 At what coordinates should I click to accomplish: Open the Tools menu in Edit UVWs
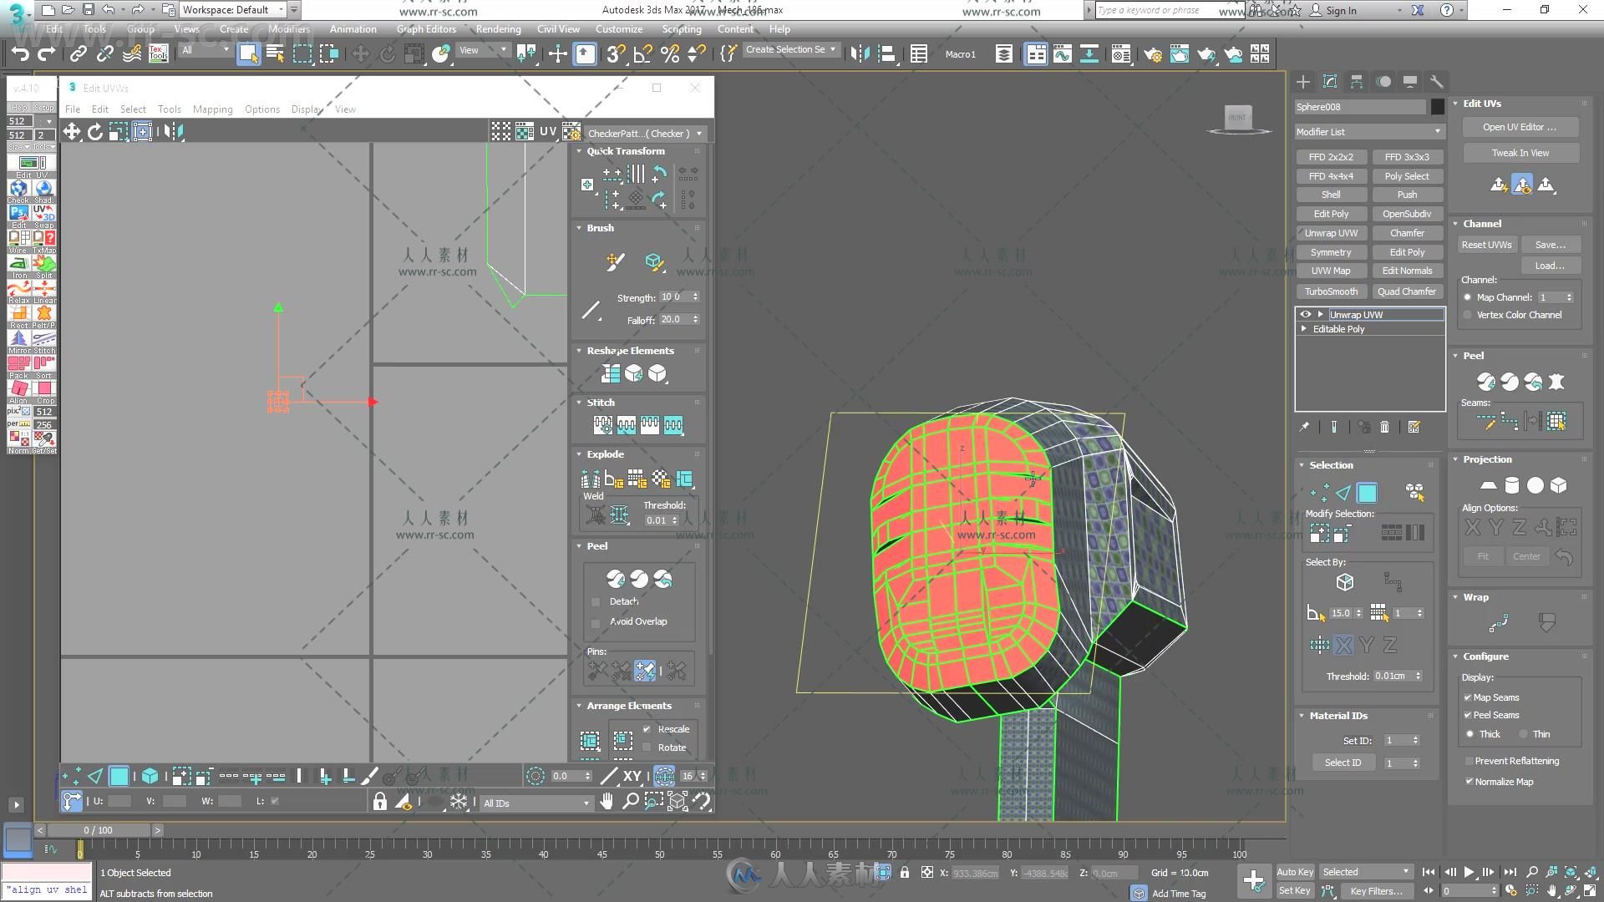(170, 109)
